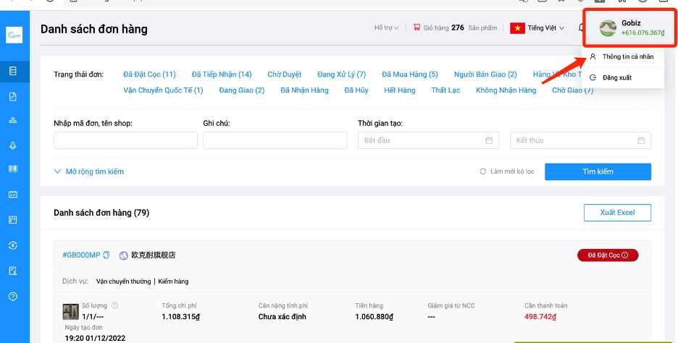Expand Mở rộng tìm kiếm search options
The width and height of the screenshot is (678, 343).
click(x=89, y=171)
